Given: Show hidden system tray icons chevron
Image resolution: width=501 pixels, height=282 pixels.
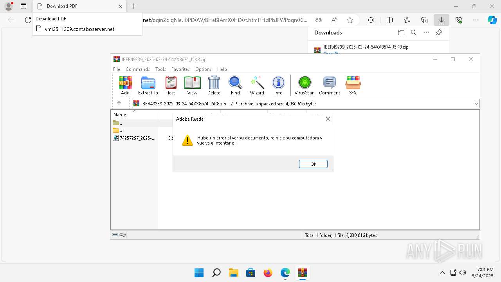Looking at the screenshot, I should (x=442, y=273).
